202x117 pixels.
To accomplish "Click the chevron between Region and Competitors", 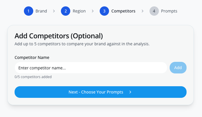I will (93, 11).
